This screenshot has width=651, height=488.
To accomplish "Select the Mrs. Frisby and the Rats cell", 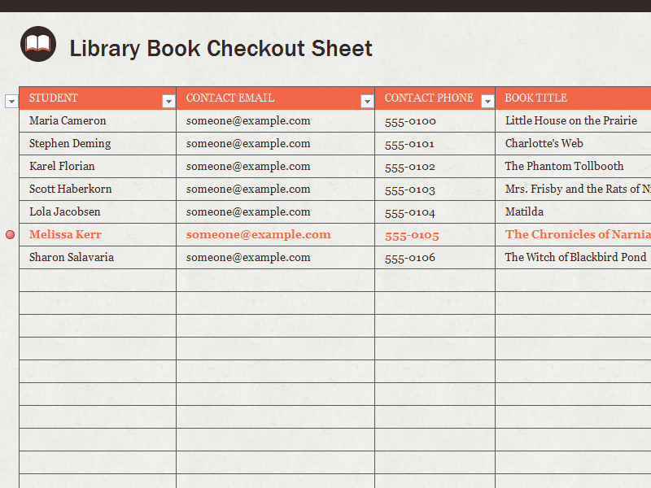I will (x=574, y=190).
